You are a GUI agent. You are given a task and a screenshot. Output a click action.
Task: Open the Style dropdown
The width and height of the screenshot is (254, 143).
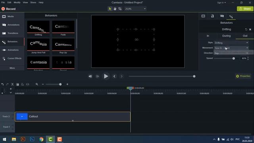click(x=231, y=43)
